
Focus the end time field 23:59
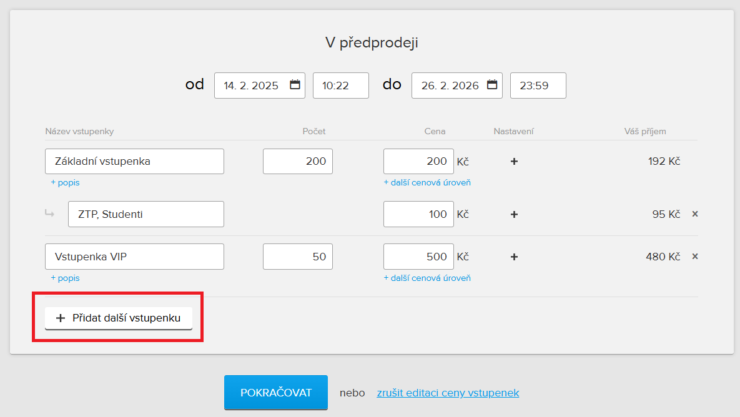538,86
